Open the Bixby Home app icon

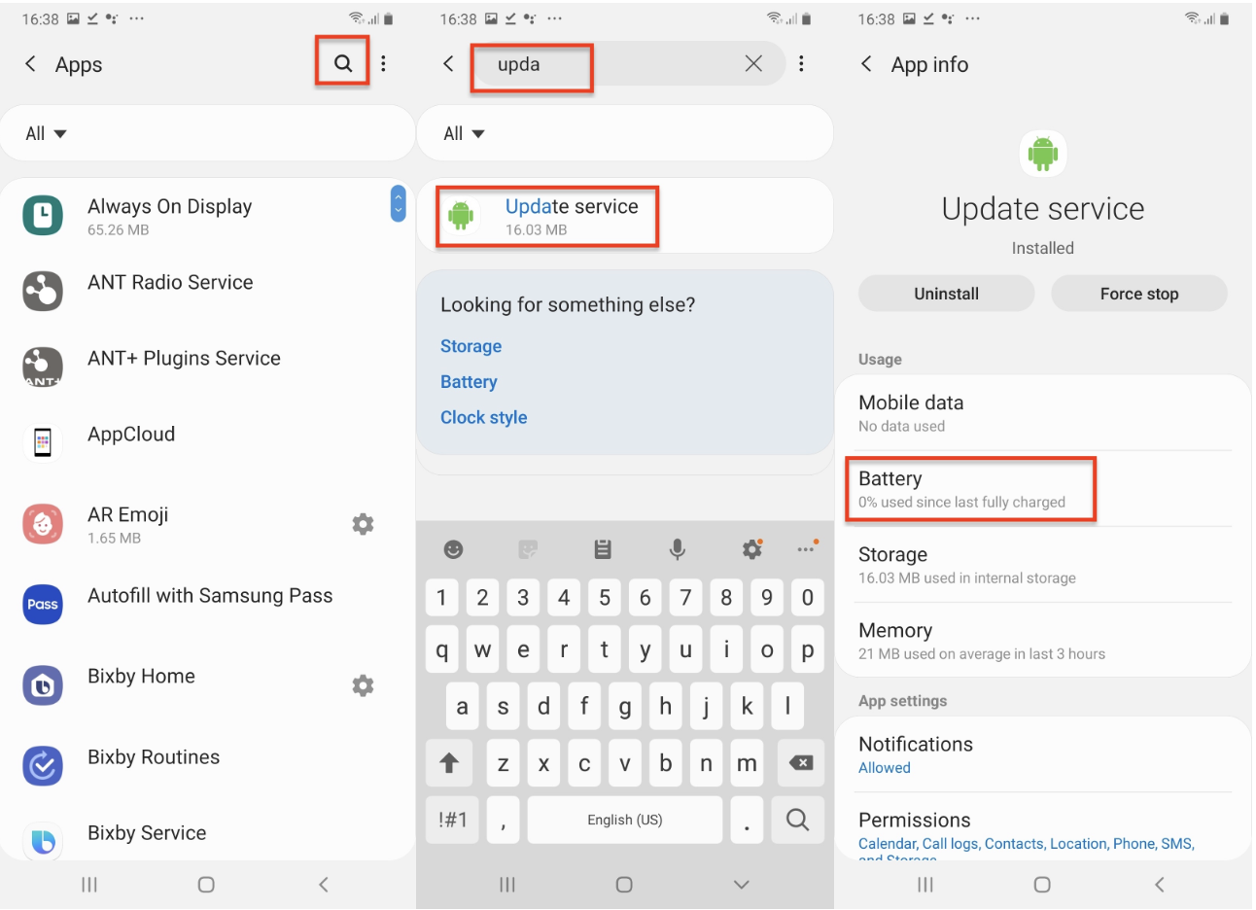coord(43,685)
